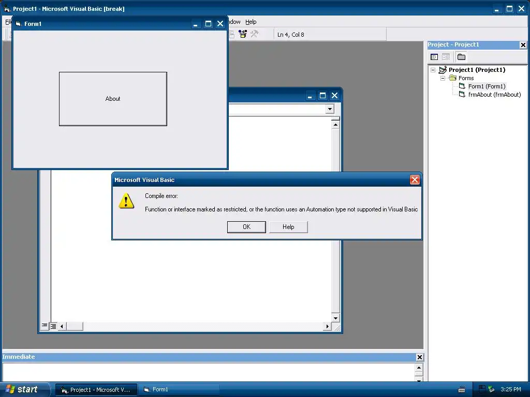Click Immediate window scroll up arrow

pyautogui.click(x=419, y=368)
